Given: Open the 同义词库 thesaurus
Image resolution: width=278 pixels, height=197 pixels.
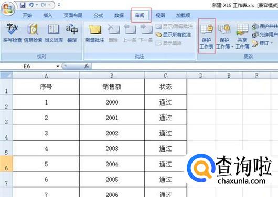Looking at the screenshot, I should coord(54,33).
